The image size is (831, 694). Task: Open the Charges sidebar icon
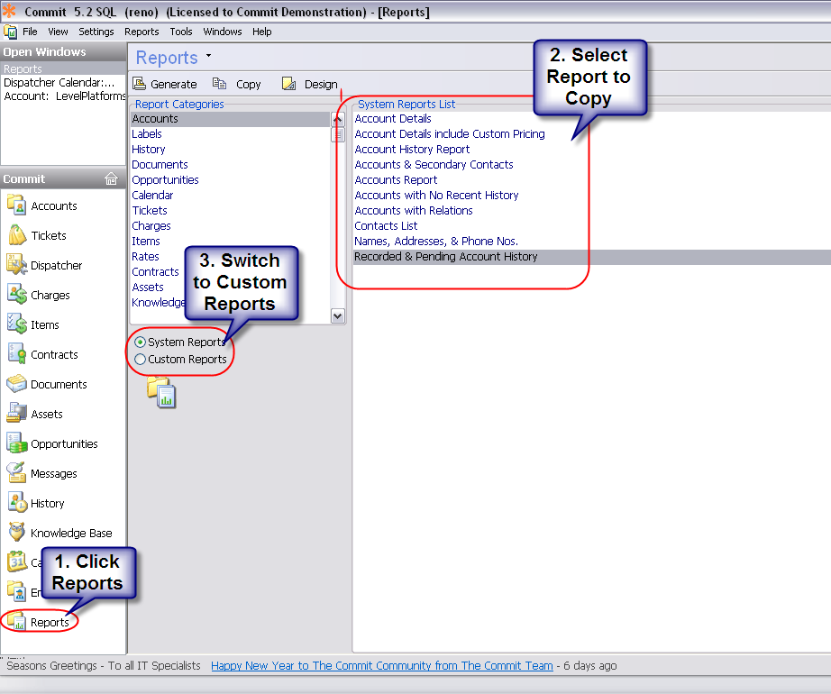click(18, 295)
